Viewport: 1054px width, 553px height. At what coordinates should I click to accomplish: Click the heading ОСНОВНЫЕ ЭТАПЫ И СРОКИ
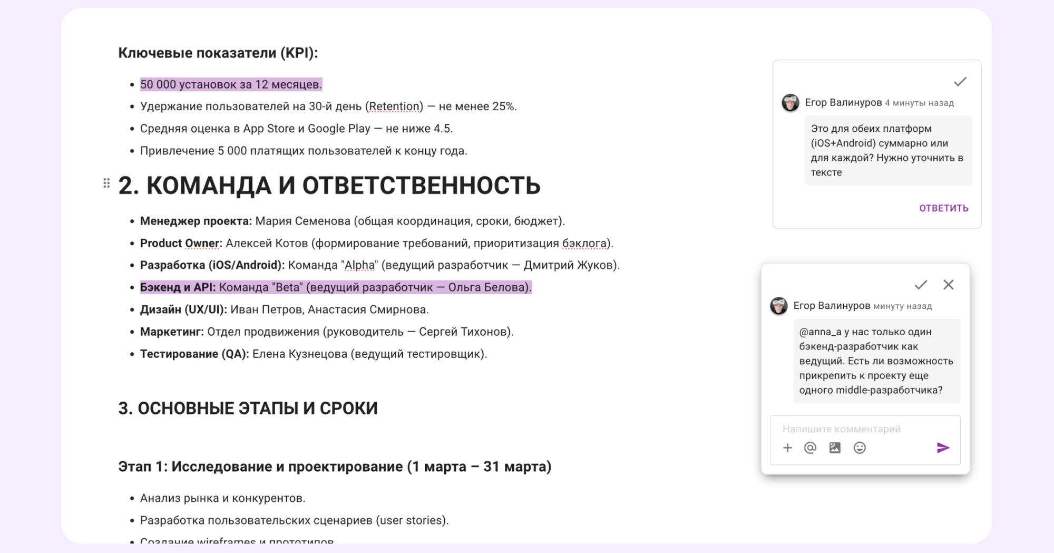click(x=248, y=408)
